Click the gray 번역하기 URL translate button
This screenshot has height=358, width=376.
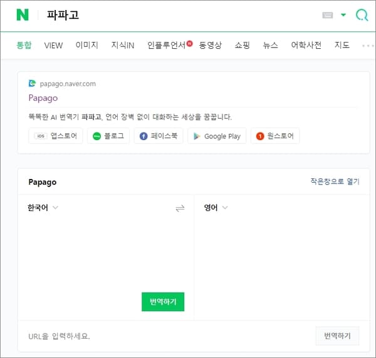point(337,335)
